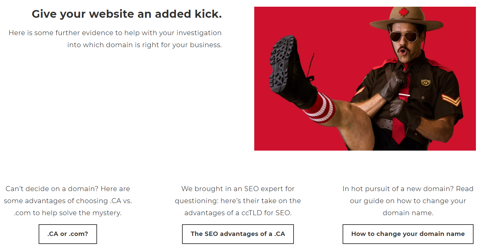Viewport: 488px width, 252px height.
Task: Click the mountie's aviator sunglasses
Action: pos(403,36)
